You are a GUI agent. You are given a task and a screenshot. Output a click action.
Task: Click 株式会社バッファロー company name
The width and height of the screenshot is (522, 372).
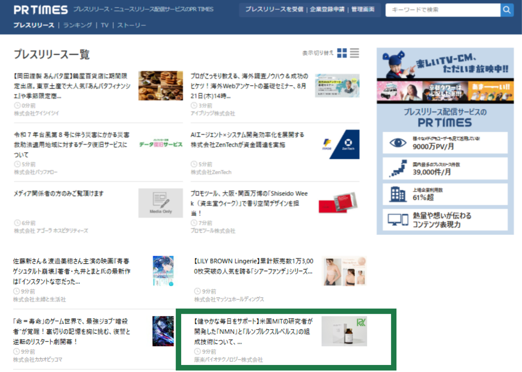click(x=36, y=172)
